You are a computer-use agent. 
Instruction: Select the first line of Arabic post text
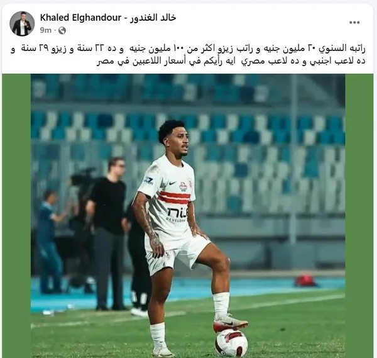pos(188,48)
